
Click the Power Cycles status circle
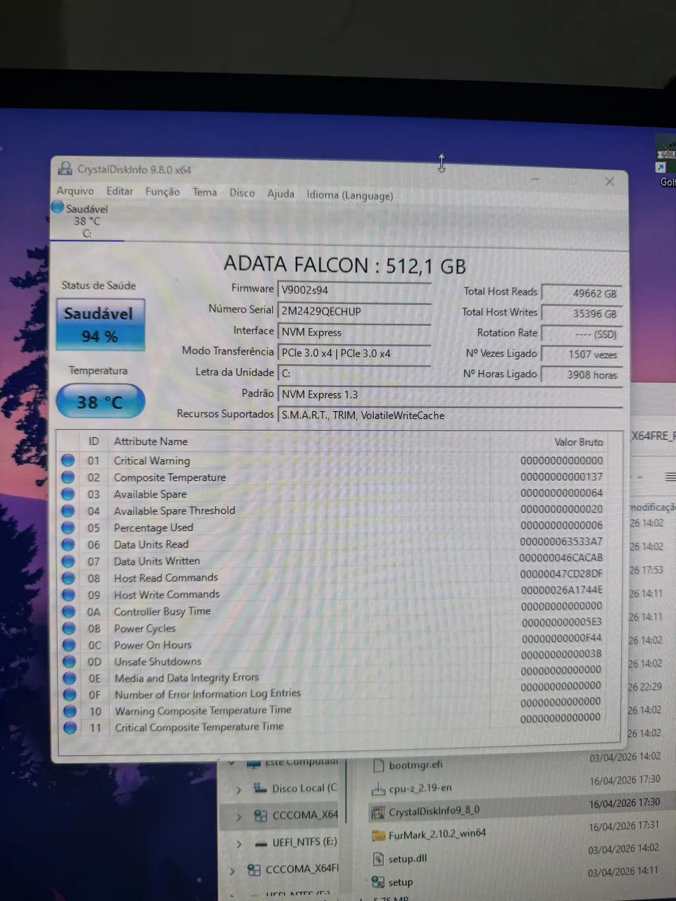pos(69,628)
